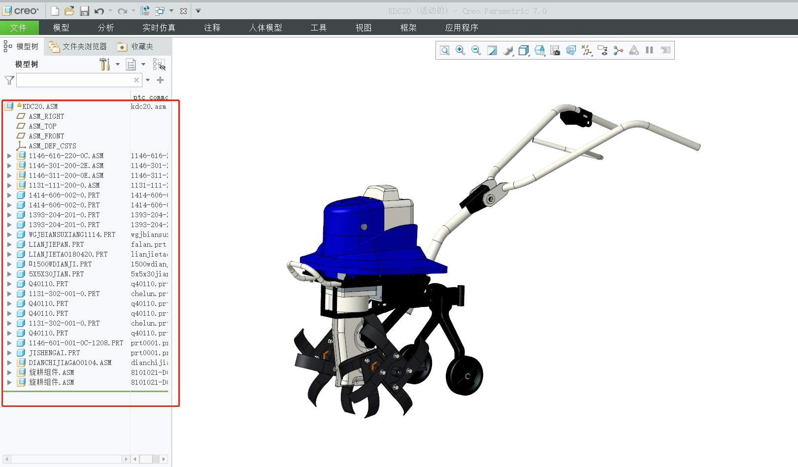Pause the live simulation
The height and width of the screenshot is (467, 798).
click(649, 50)
